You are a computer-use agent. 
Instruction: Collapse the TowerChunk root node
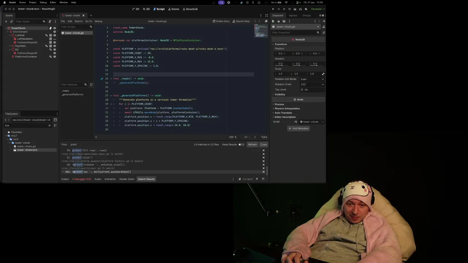coord(6,28)
